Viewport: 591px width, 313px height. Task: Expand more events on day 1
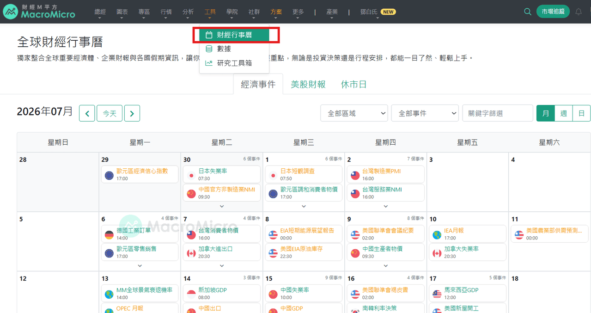point(304,206)
